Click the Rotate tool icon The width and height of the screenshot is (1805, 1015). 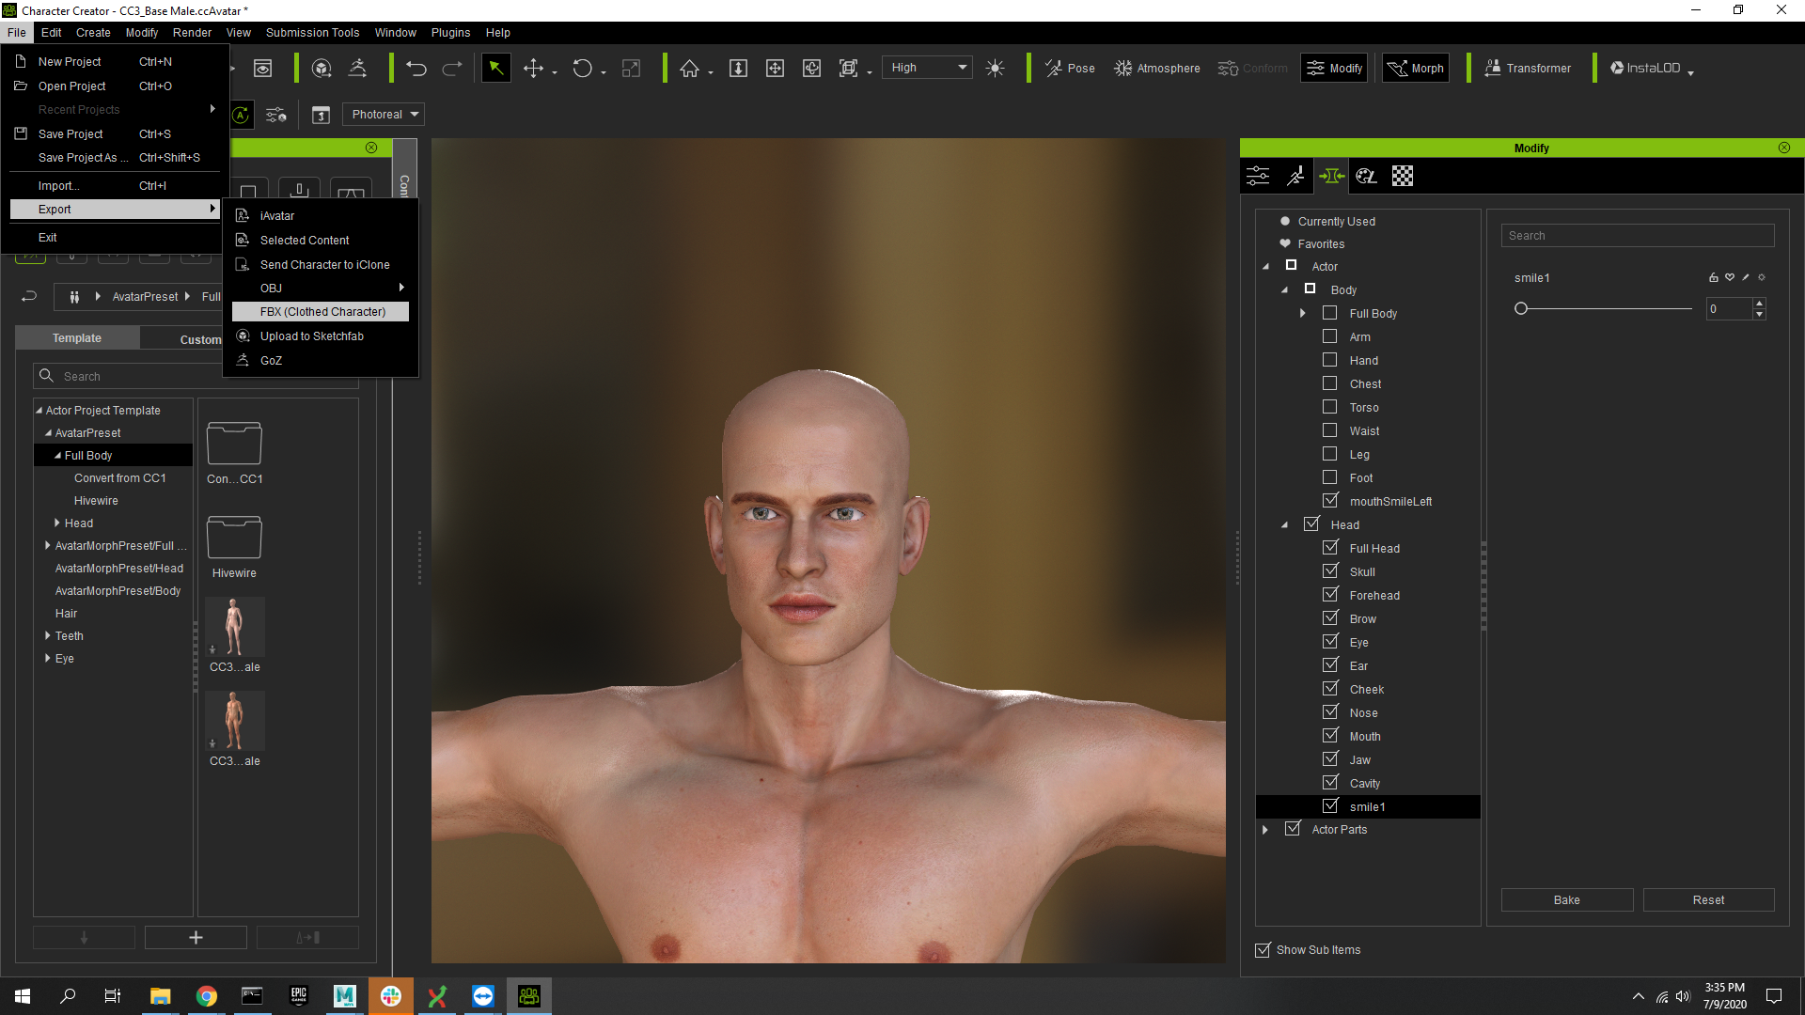[582, 69]
